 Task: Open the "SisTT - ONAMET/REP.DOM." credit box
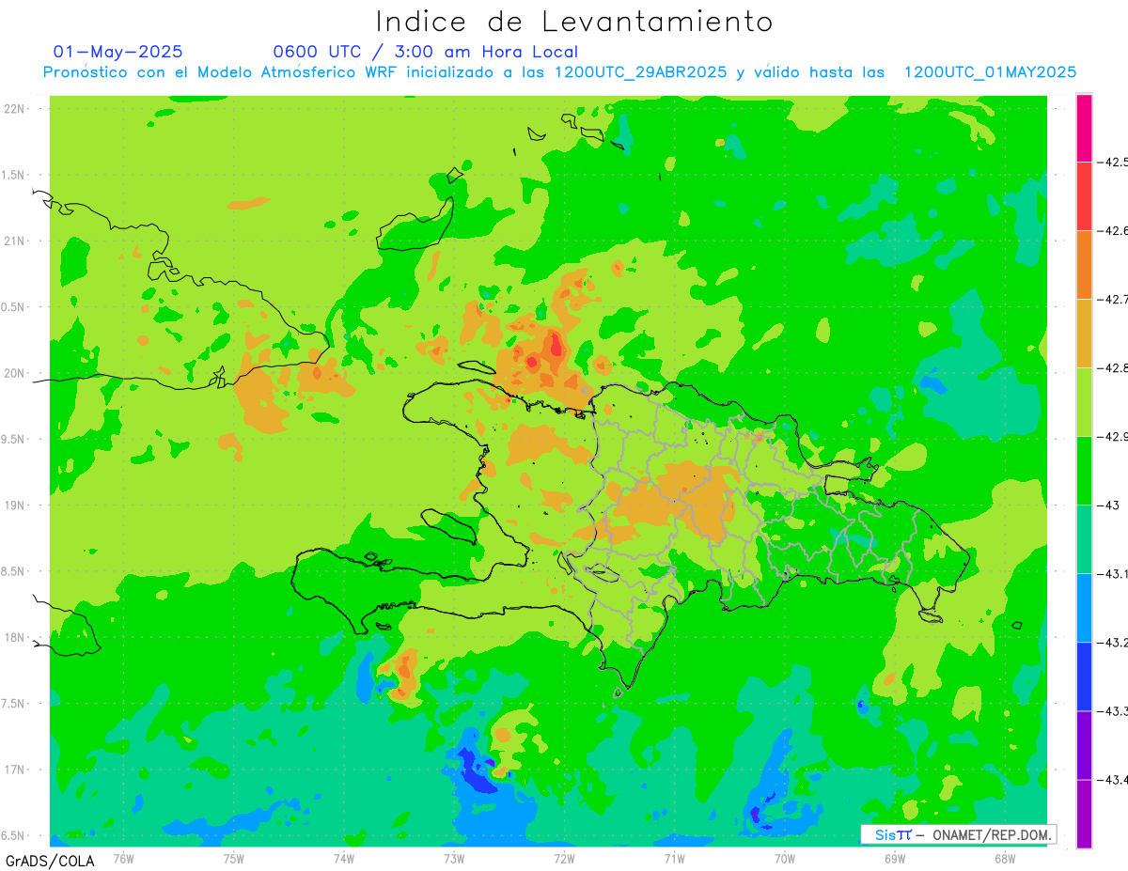(959, 834)
